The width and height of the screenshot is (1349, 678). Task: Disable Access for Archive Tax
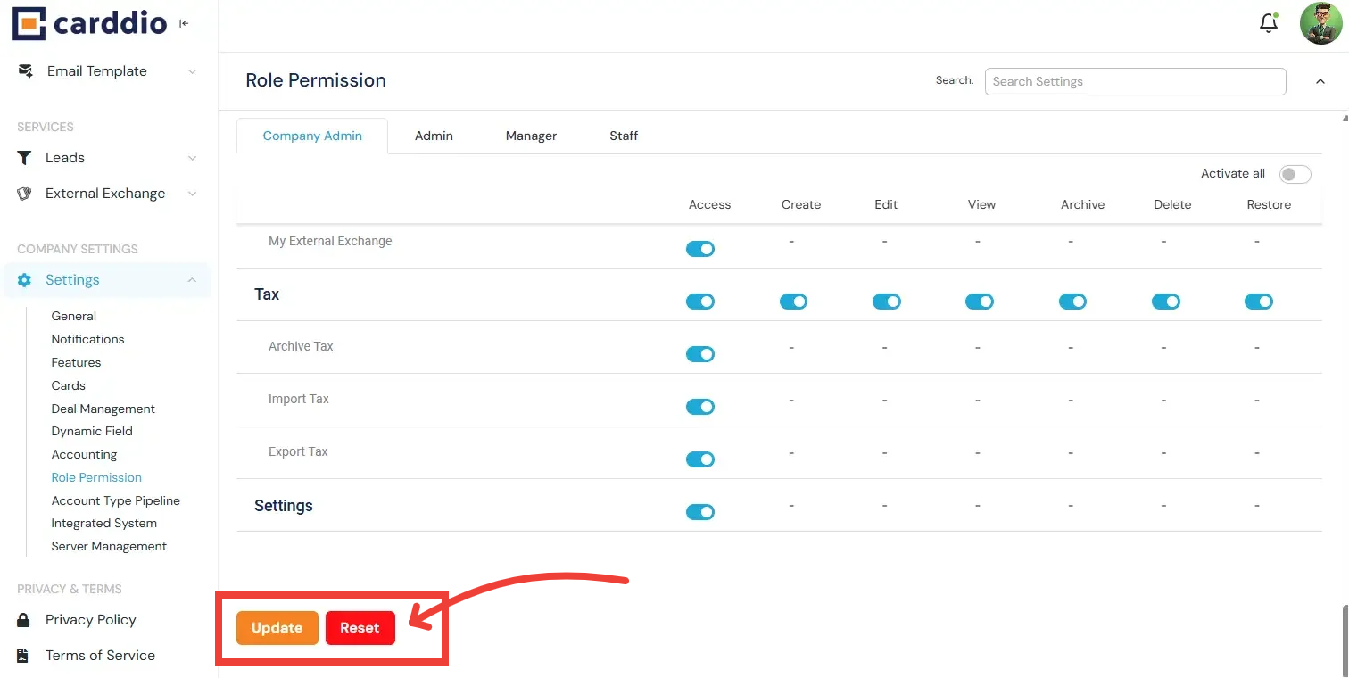point(700,354)
